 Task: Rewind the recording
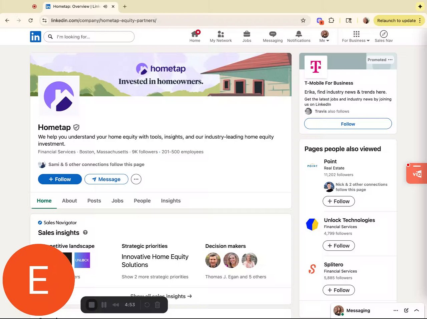tap(116, 305)
